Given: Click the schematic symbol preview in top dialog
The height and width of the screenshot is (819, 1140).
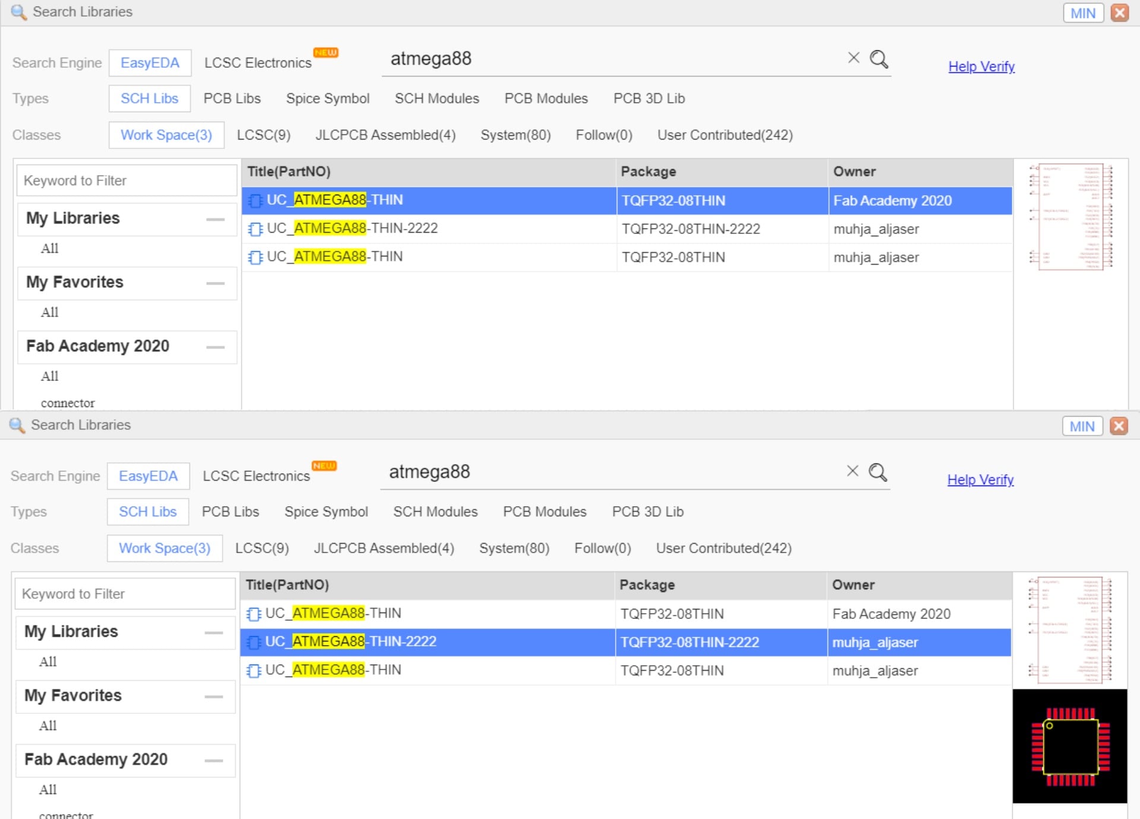Looking at the screenshot, I should click(x=1071, y=217).
